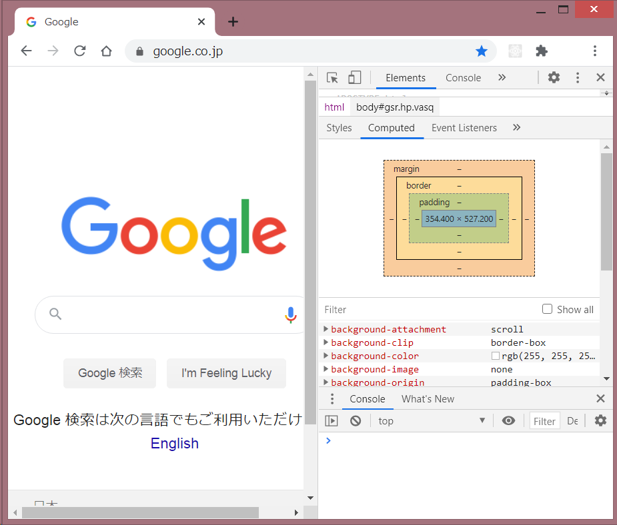This screenshot has width=617, height=525.
Task: Open the JavaScript context top dropdown
Action: tap(431, 421)
